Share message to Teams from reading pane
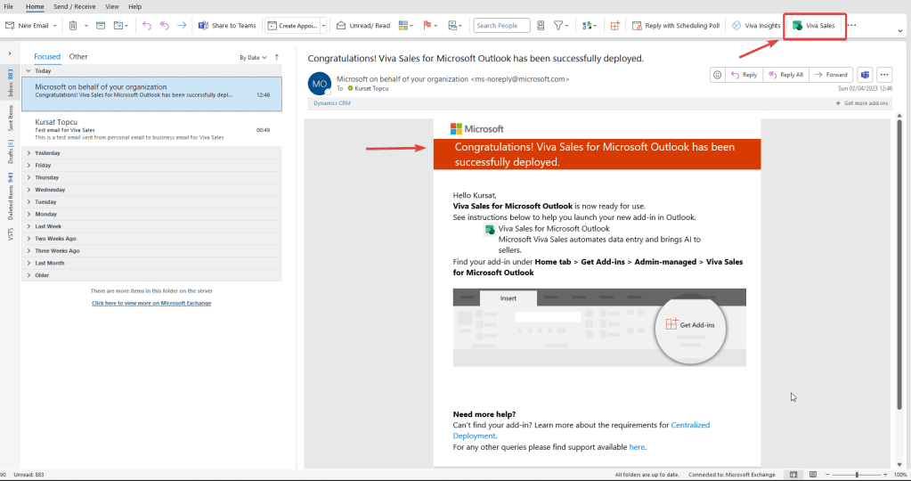911x481 pixels. [864, 75]
